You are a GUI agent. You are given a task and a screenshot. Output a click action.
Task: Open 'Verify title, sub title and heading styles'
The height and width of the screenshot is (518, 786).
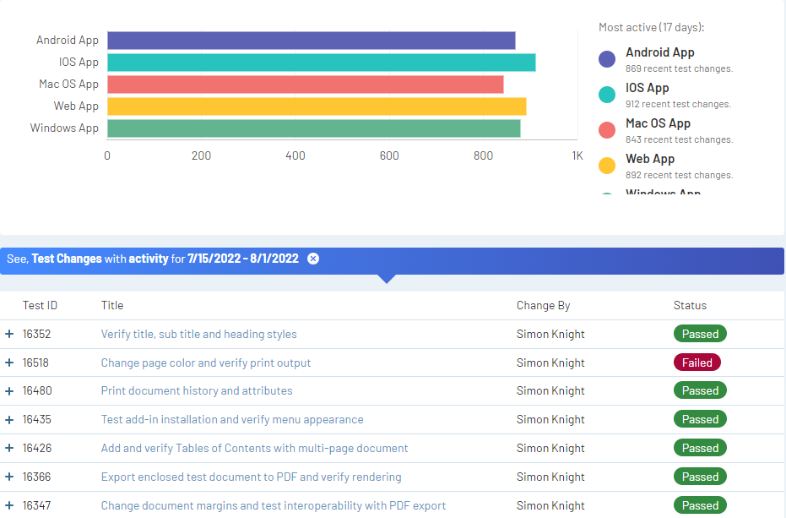[x=198, y=334]
